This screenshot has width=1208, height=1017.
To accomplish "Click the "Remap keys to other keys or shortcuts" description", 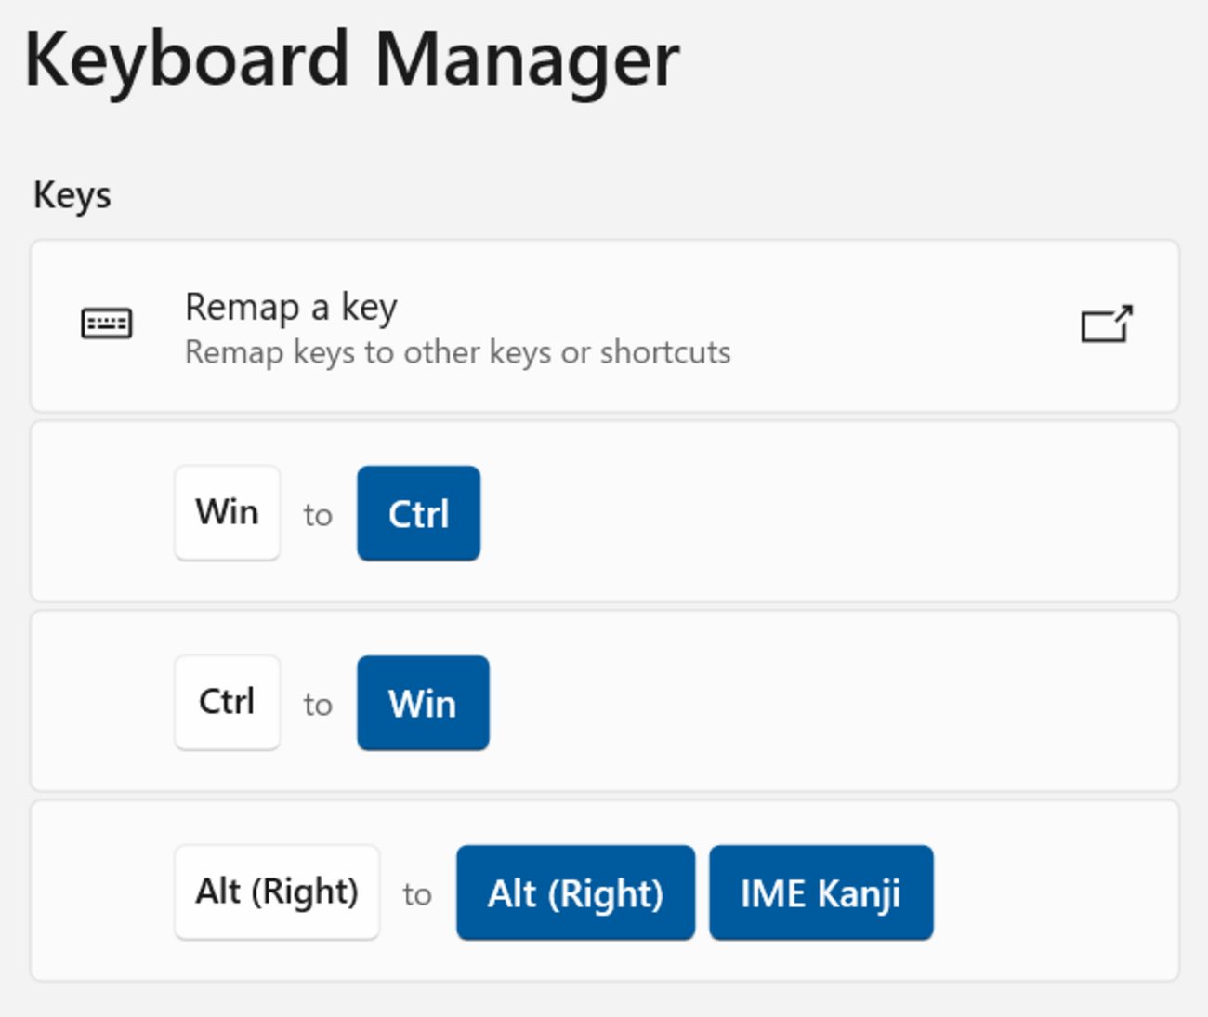I will coord(457,352).
